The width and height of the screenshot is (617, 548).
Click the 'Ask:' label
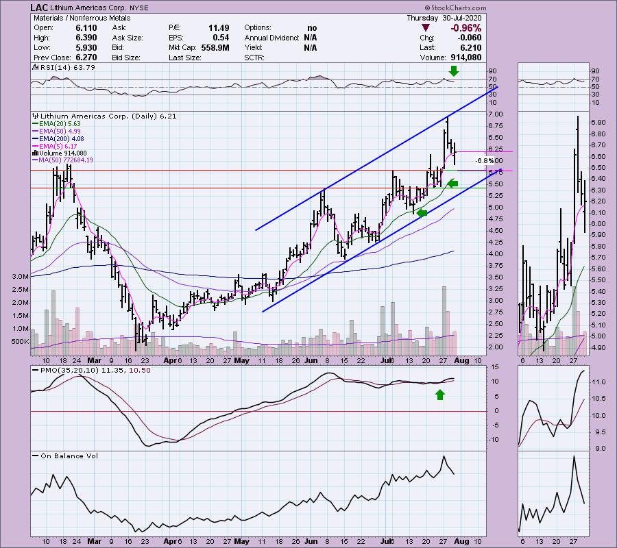pos(119,28)
